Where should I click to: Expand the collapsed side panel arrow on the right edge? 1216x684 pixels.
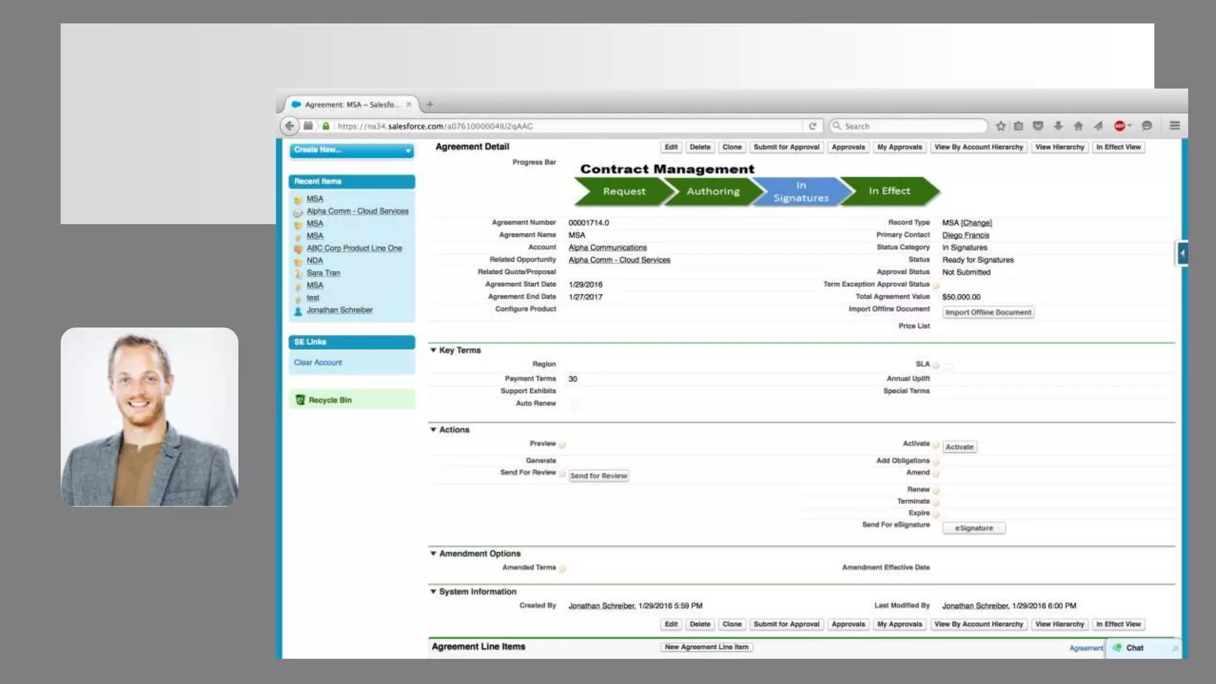click(1182, 254)
